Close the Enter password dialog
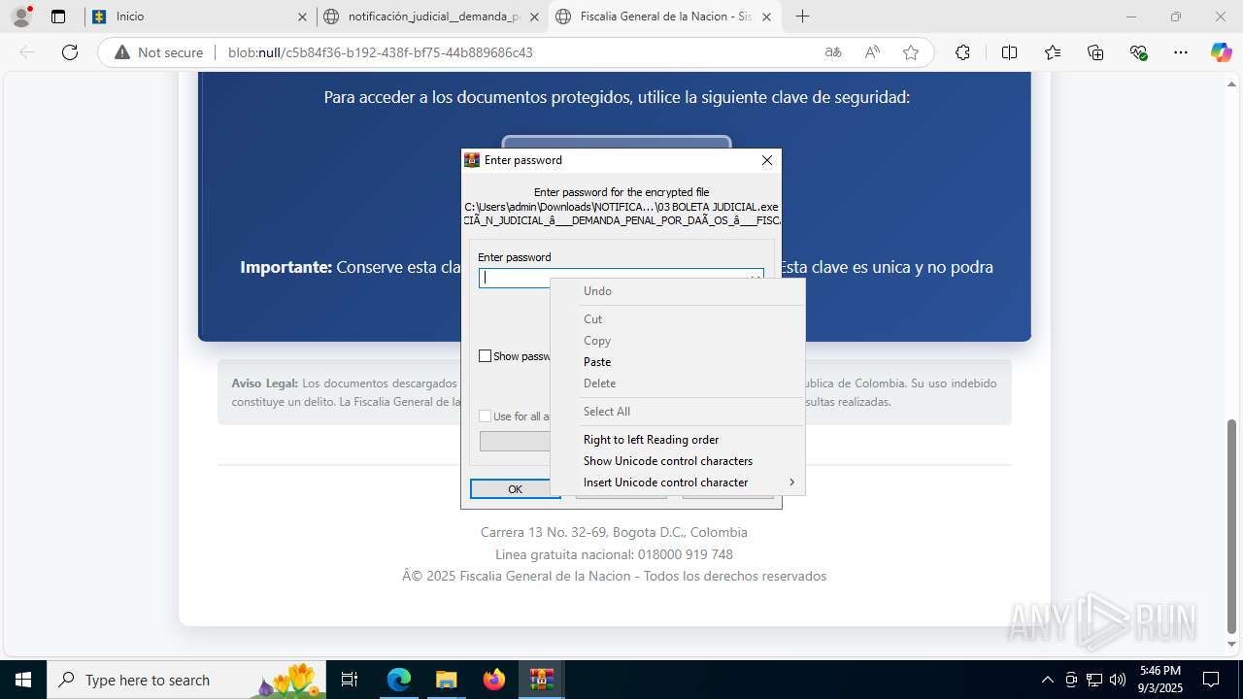 tap(767, 160)
